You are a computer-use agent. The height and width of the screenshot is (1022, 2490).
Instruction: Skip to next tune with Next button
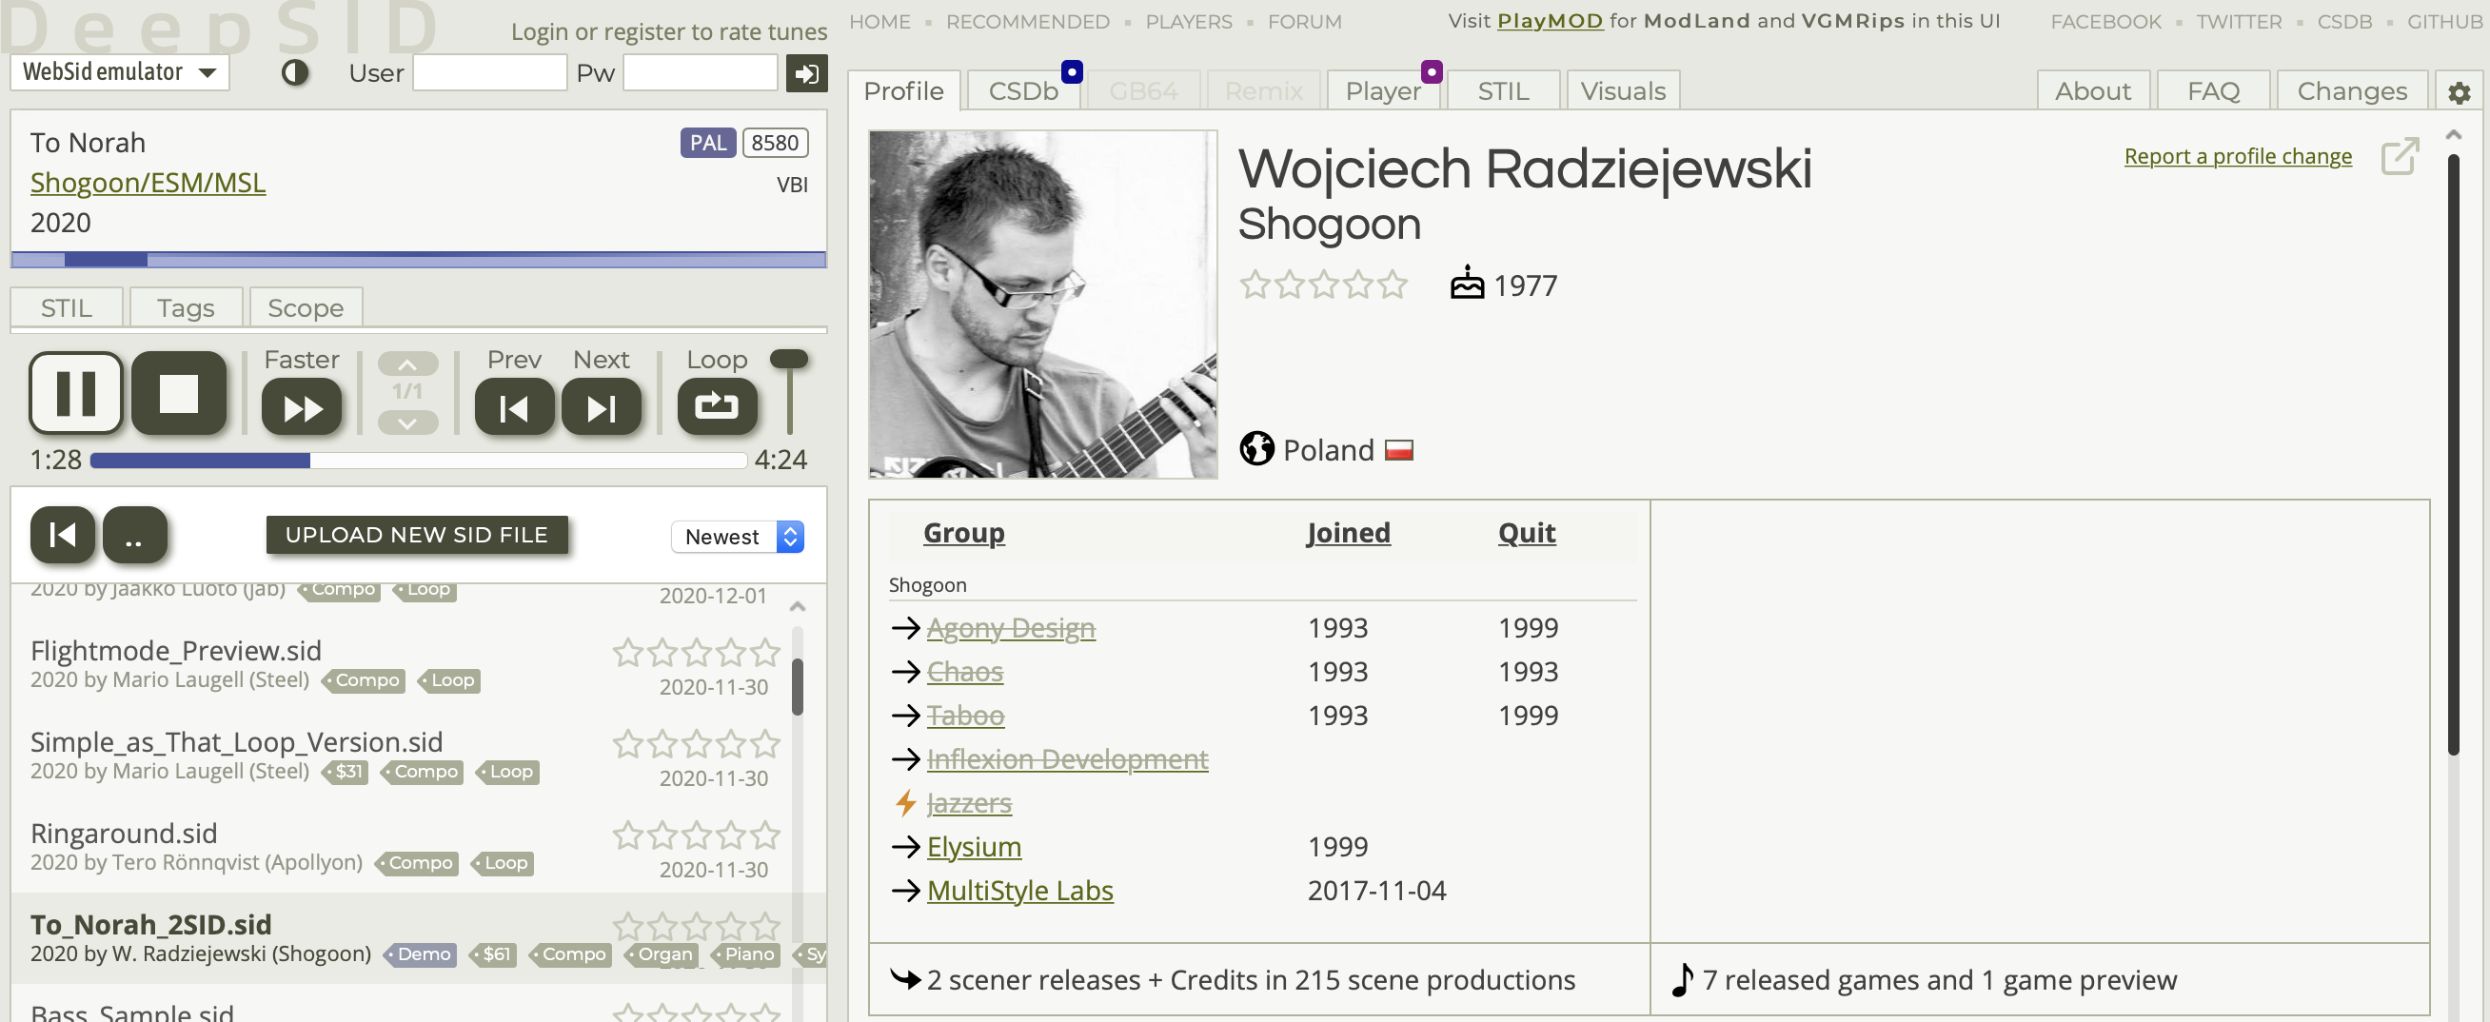[602, 407]
